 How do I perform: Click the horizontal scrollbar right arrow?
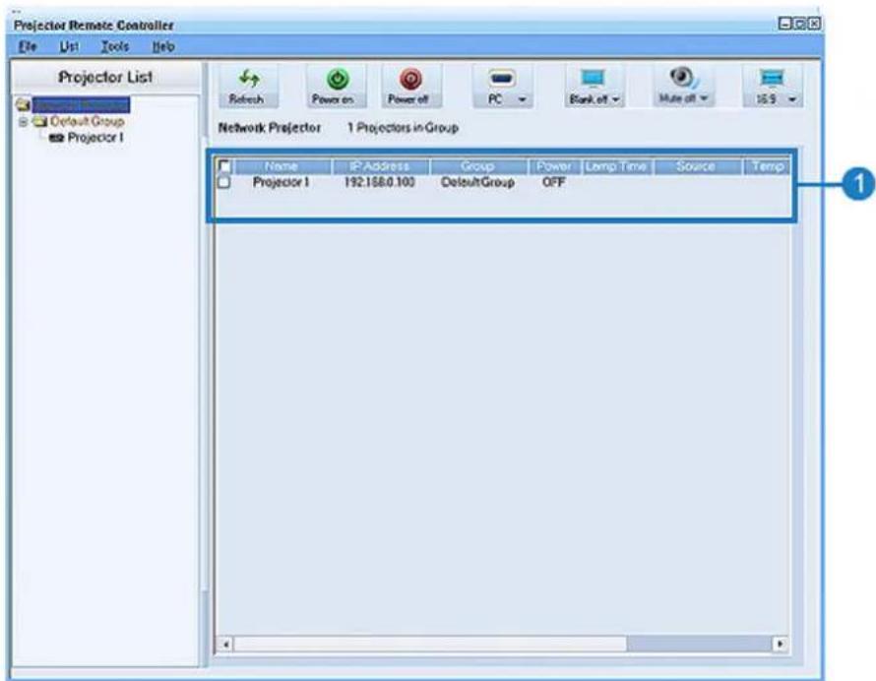[x=780, y=645]
